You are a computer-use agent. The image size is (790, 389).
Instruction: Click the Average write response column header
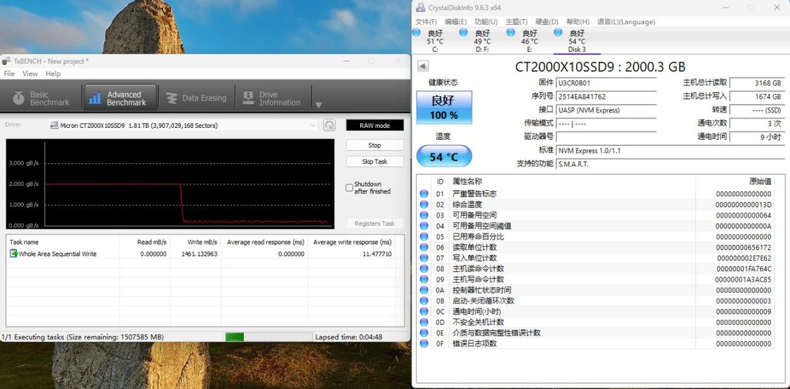[352, 242]
